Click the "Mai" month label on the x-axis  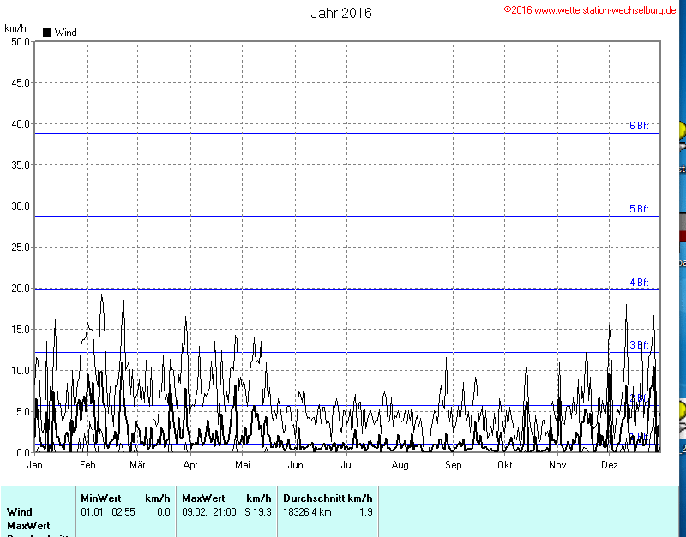coord(243,465)
